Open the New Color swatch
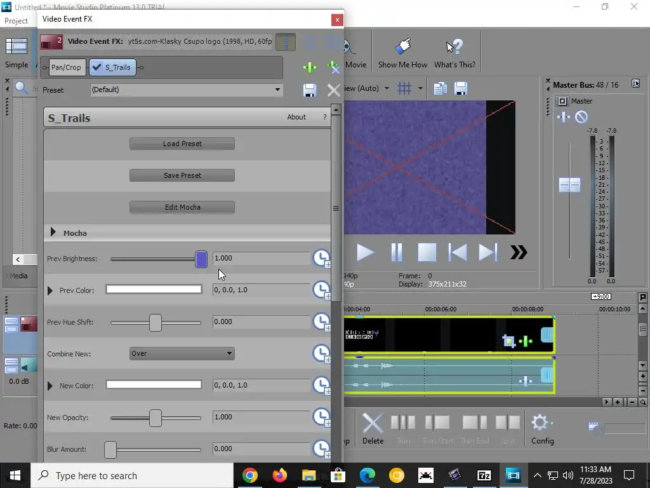 [x=154, y=385]
